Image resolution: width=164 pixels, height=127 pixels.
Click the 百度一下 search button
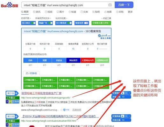pyautogui.click(x=124, y=5)
